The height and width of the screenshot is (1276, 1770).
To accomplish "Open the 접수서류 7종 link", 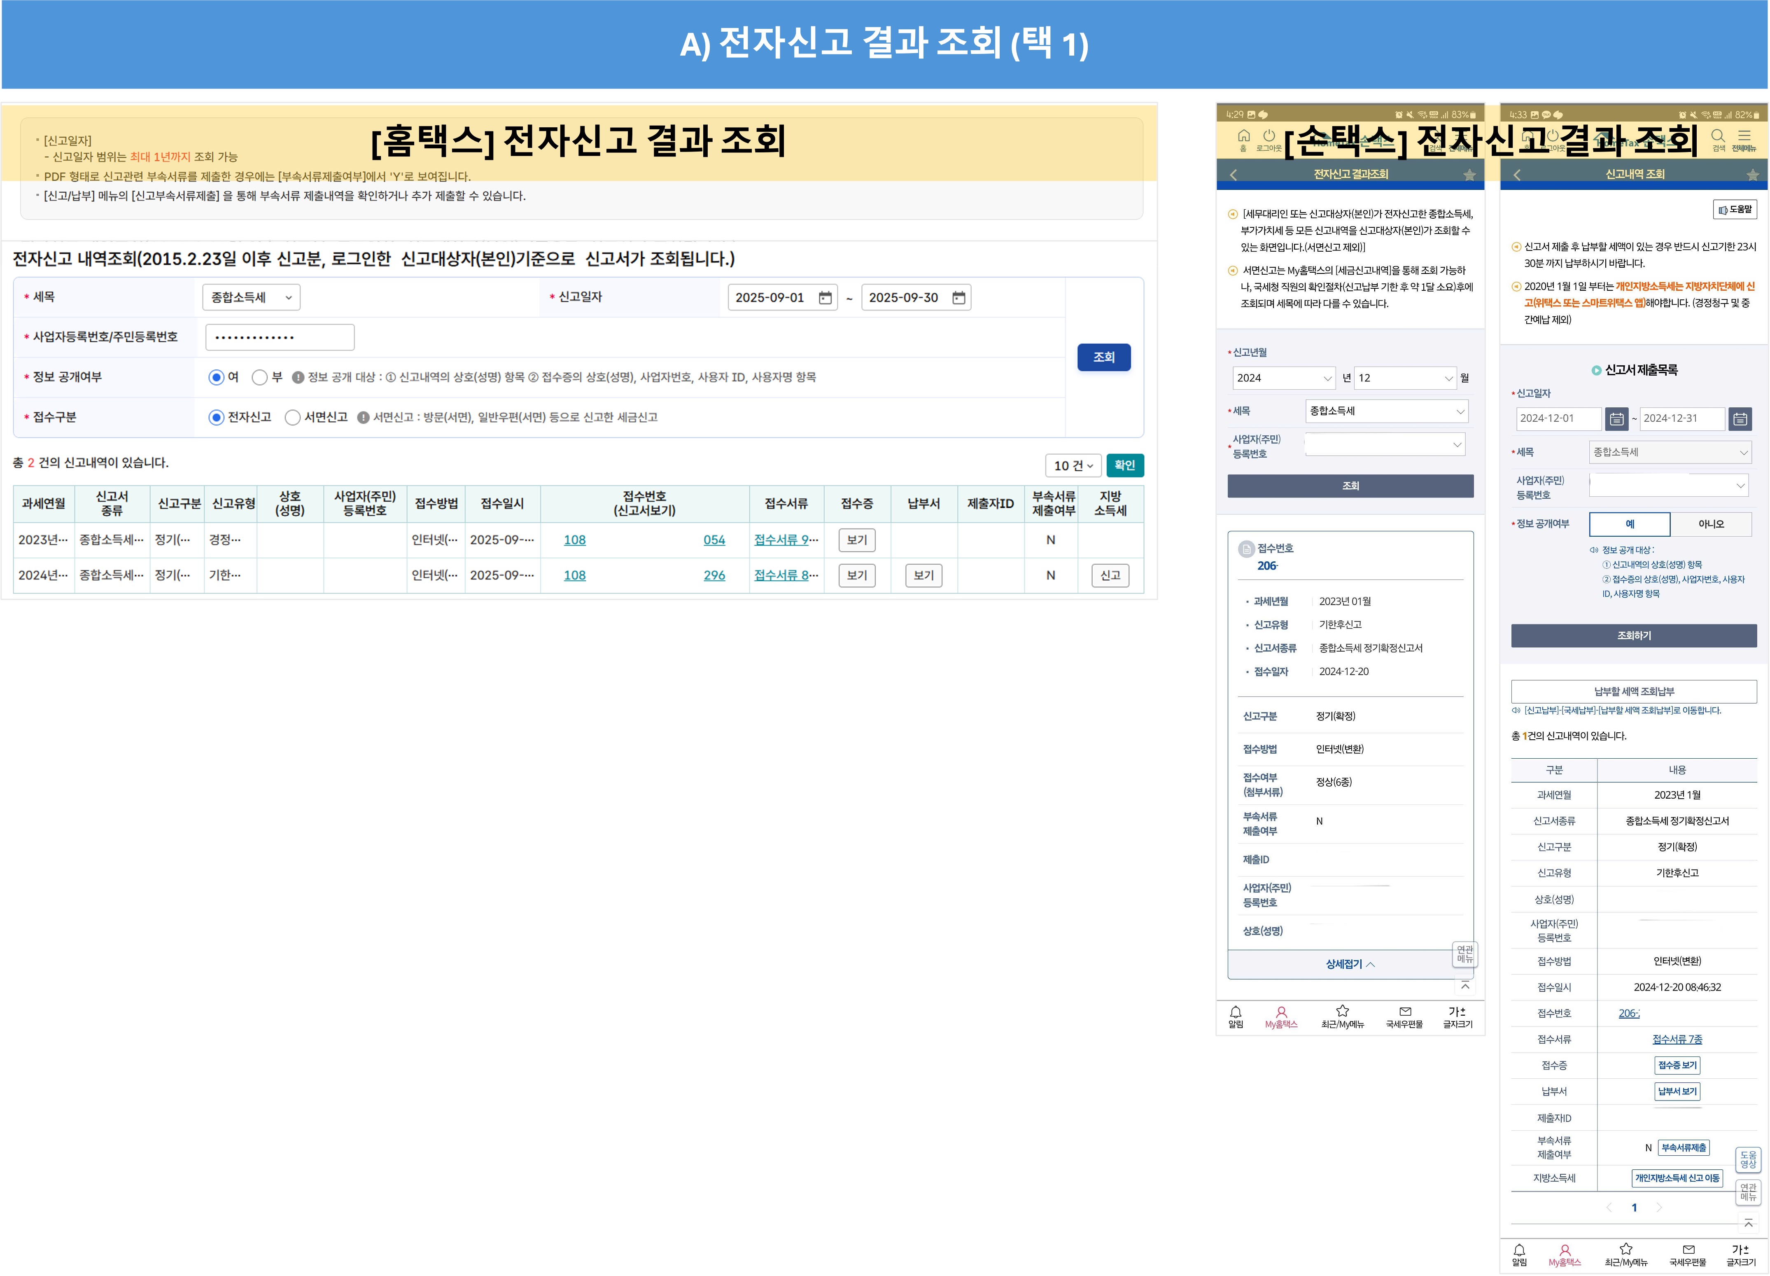I will coord(1677,1039).
